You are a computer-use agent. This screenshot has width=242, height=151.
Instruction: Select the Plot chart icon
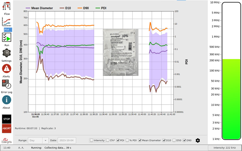(x=7, y=23)
